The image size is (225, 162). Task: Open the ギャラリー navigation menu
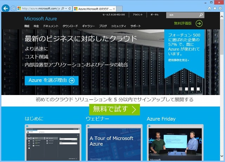[x=89, y=26]
